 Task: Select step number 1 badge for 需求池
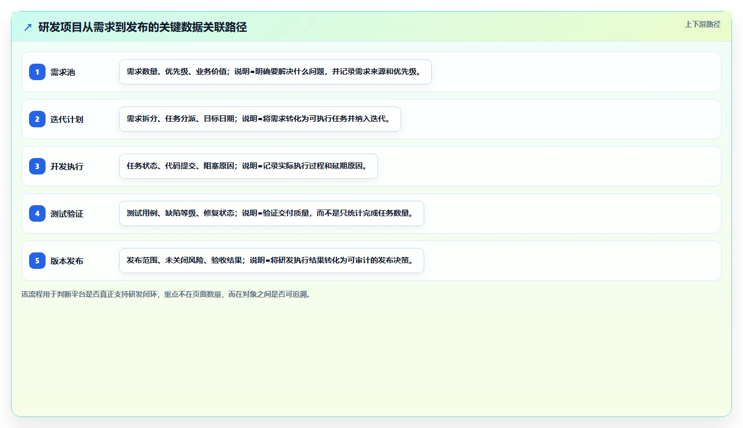37,72
